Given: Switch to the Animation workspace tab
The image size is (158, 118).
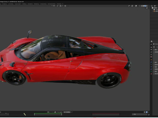Looking at the screenshot, I should [30, 4].
